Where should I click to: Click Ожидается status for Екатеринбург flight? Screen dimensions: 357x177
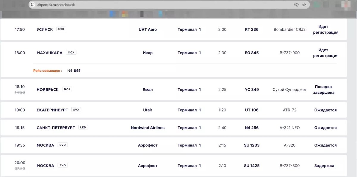[325, 110]
